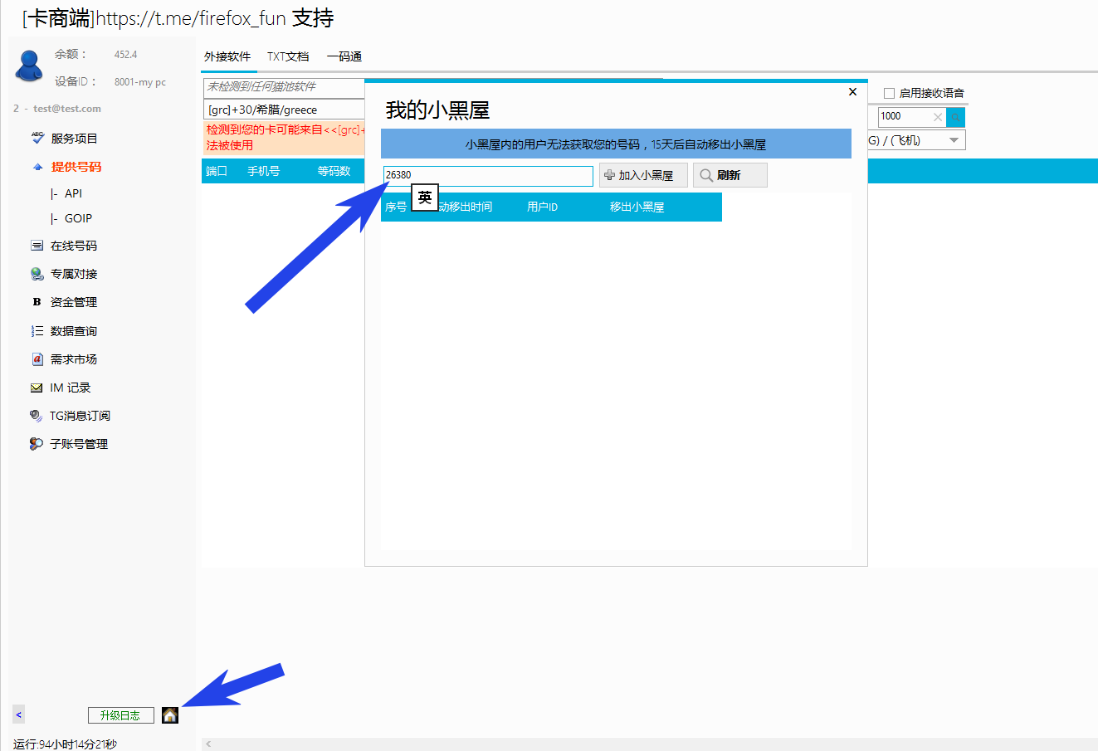The width and height of the screenshot is (1098, 751).
Task: Click the 序号 column header
Action: (396, 207)
